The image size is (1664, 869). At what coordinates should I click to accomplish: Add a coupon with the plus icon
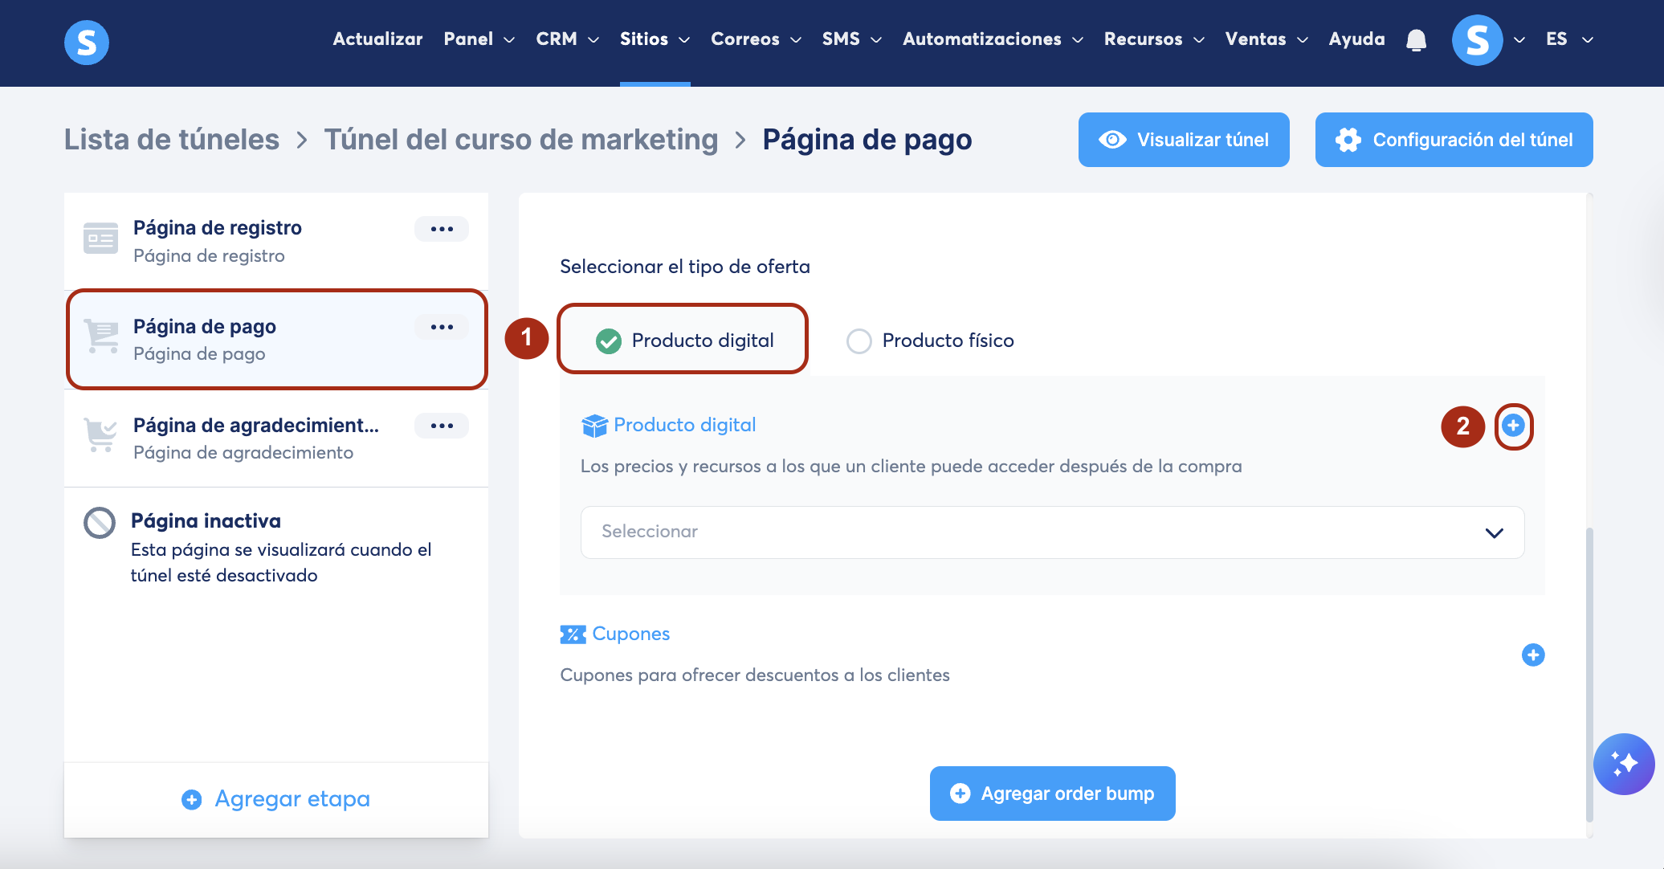(1532, 655)
